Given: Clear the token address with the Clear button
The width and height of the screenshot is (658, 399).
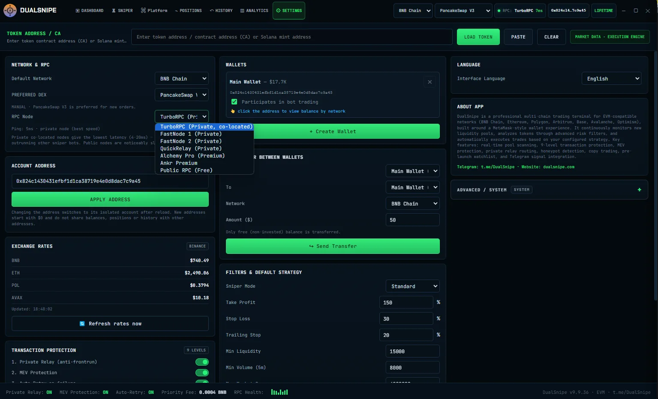Looking at the screenshot, I should pos(551,37).
